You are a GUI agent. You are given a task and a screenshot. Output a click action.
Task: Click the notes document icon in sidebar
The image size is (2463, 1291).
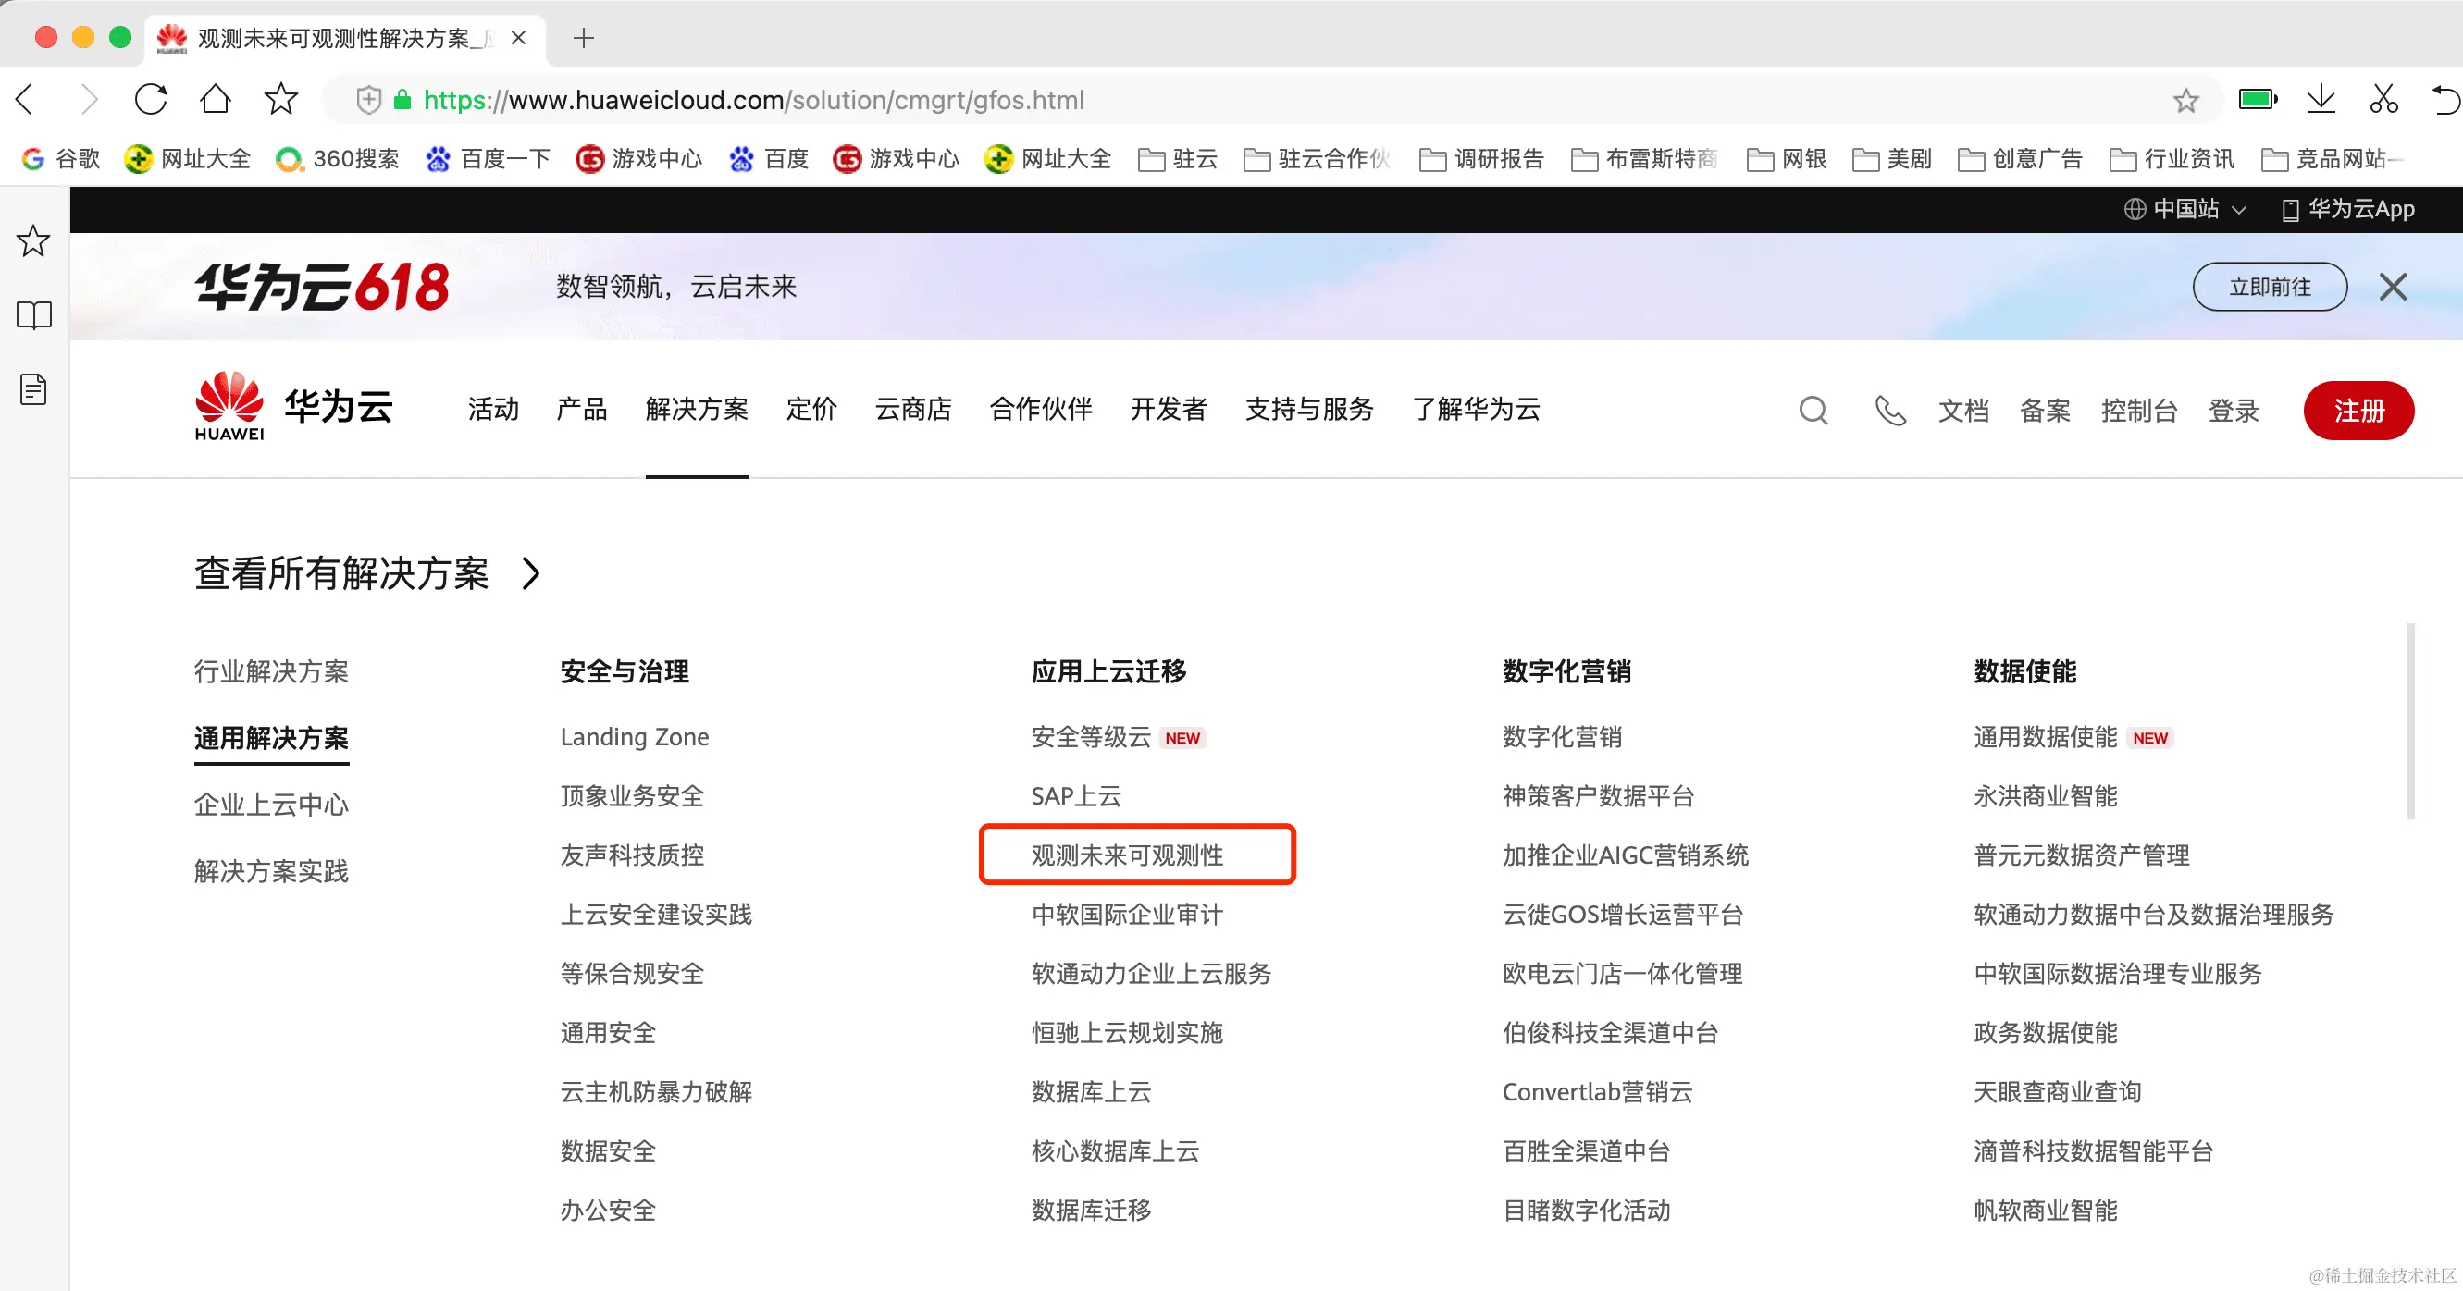34,390
